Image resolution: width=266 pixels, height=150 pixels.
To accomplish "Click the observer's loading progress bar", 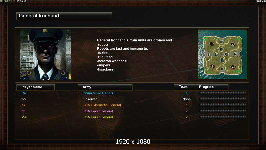I will tap(223, 99).
